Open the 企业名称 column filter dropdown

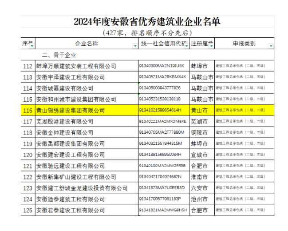pyautogui.click(x=135, y=45)
